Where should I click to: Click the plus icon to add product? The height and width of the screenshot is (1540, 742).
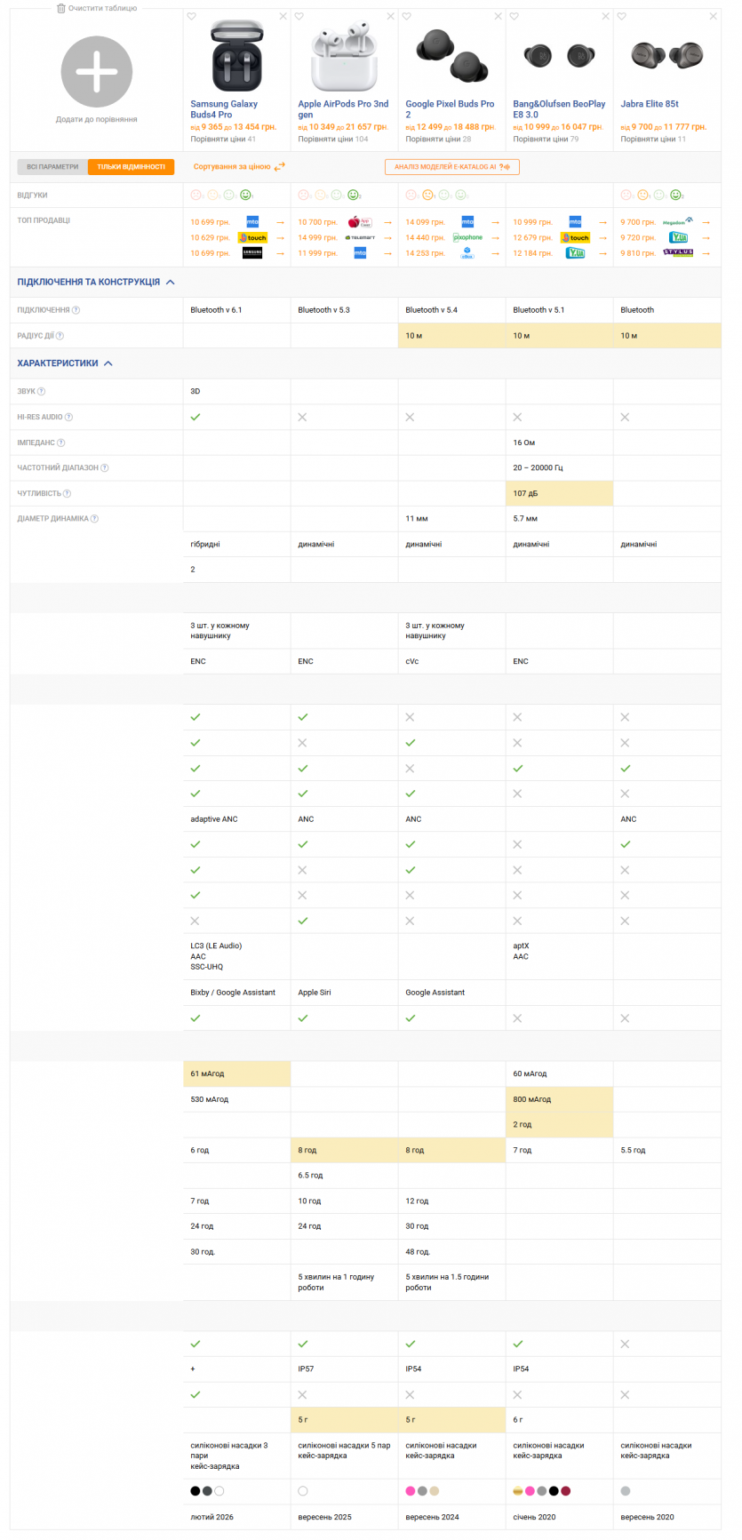pyautogui.click(x=97, y=72)
